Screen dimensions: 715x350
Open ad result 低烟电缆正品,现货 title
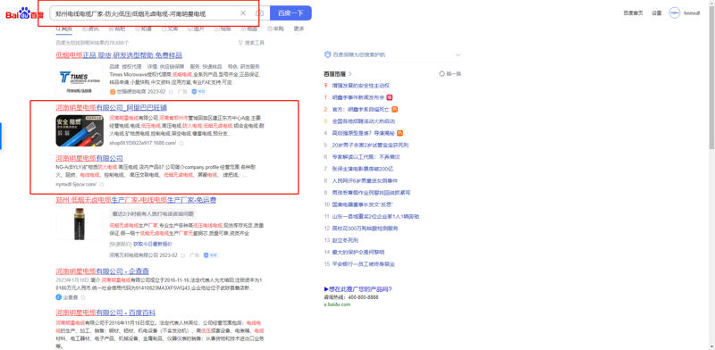[x=119, y=55]
